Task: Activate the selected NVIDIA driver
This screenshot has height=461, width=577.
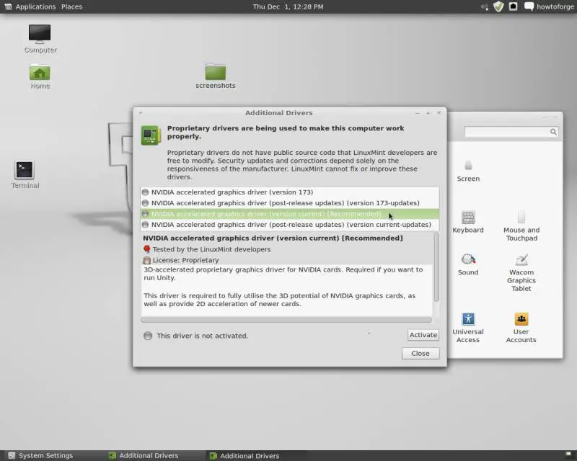Action: coord(423,335)
